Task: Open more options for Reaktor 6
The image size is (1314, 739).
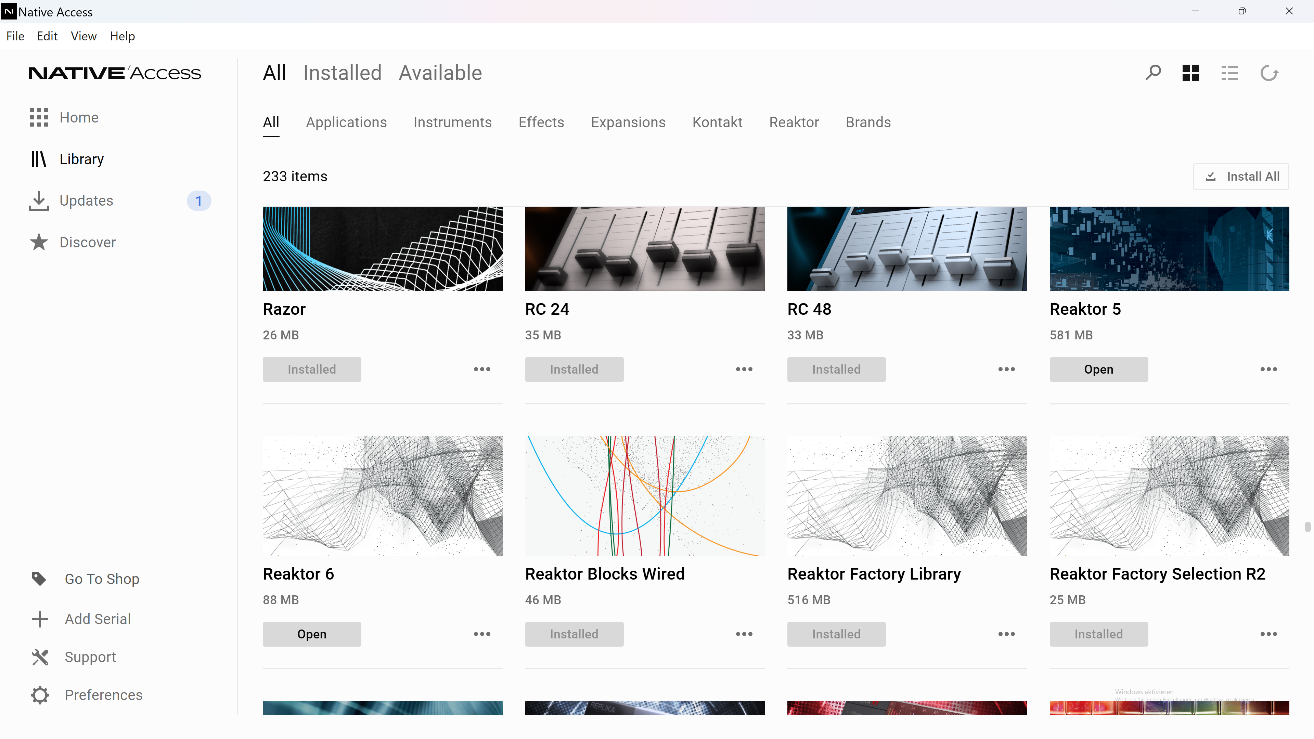Action: pos(482,634)
